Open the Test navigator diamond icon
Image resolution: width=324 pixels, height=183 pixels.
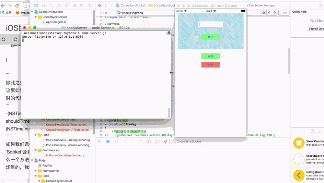[66, 6]
